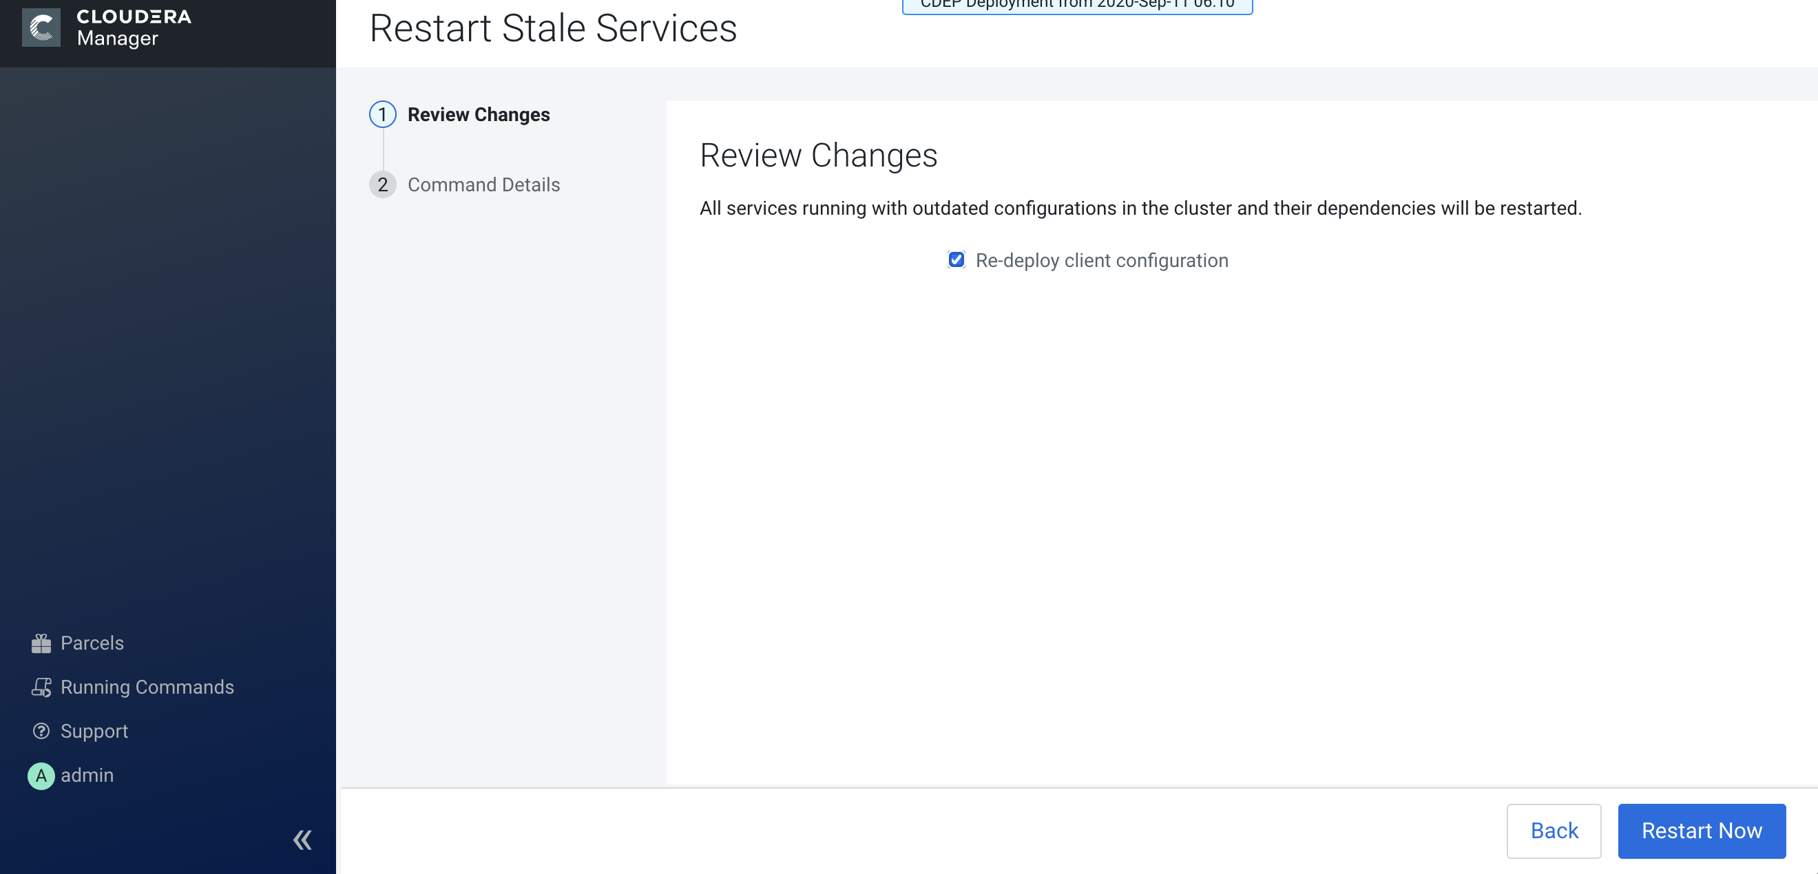Image resolution: width=1818 pixels, height=874 pixels.
Task: Click the CDEP Deployment banner
Action: point(1077,6)
